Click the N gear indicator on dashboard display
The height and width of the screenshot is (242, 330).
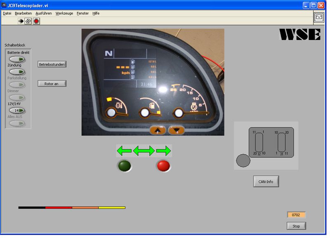[x=108, y=54]
